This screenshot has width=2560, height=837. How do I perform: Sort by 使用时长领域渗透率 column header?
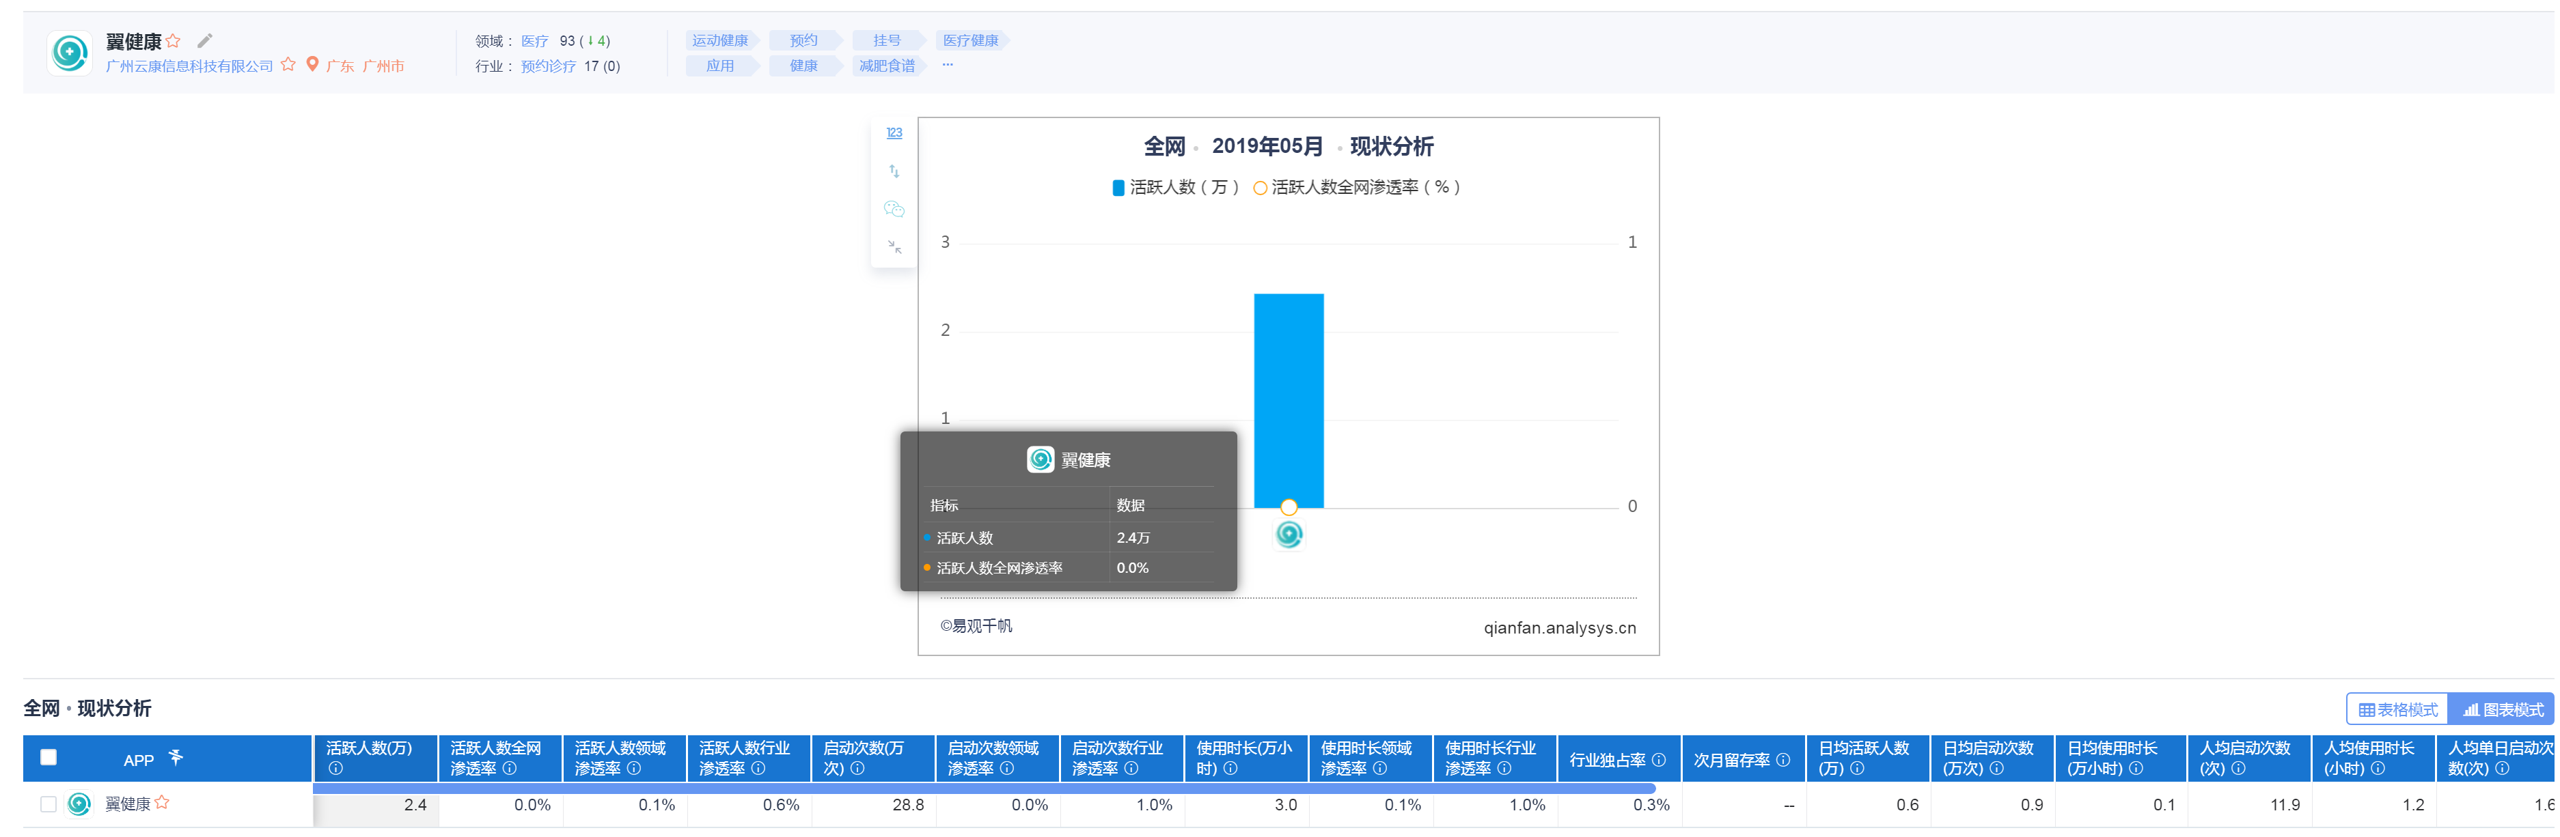point(1371,758)
